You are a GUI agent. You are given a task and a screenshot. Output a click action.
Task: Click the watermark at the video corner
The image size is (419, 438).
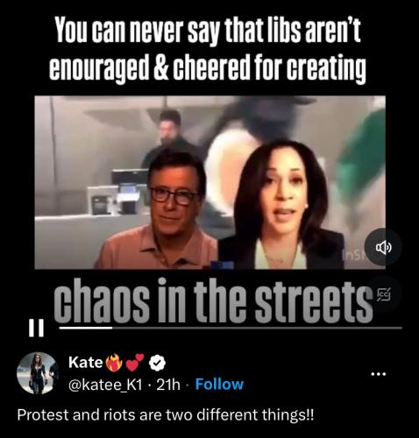pyautogui.click(x=355, y=255)
